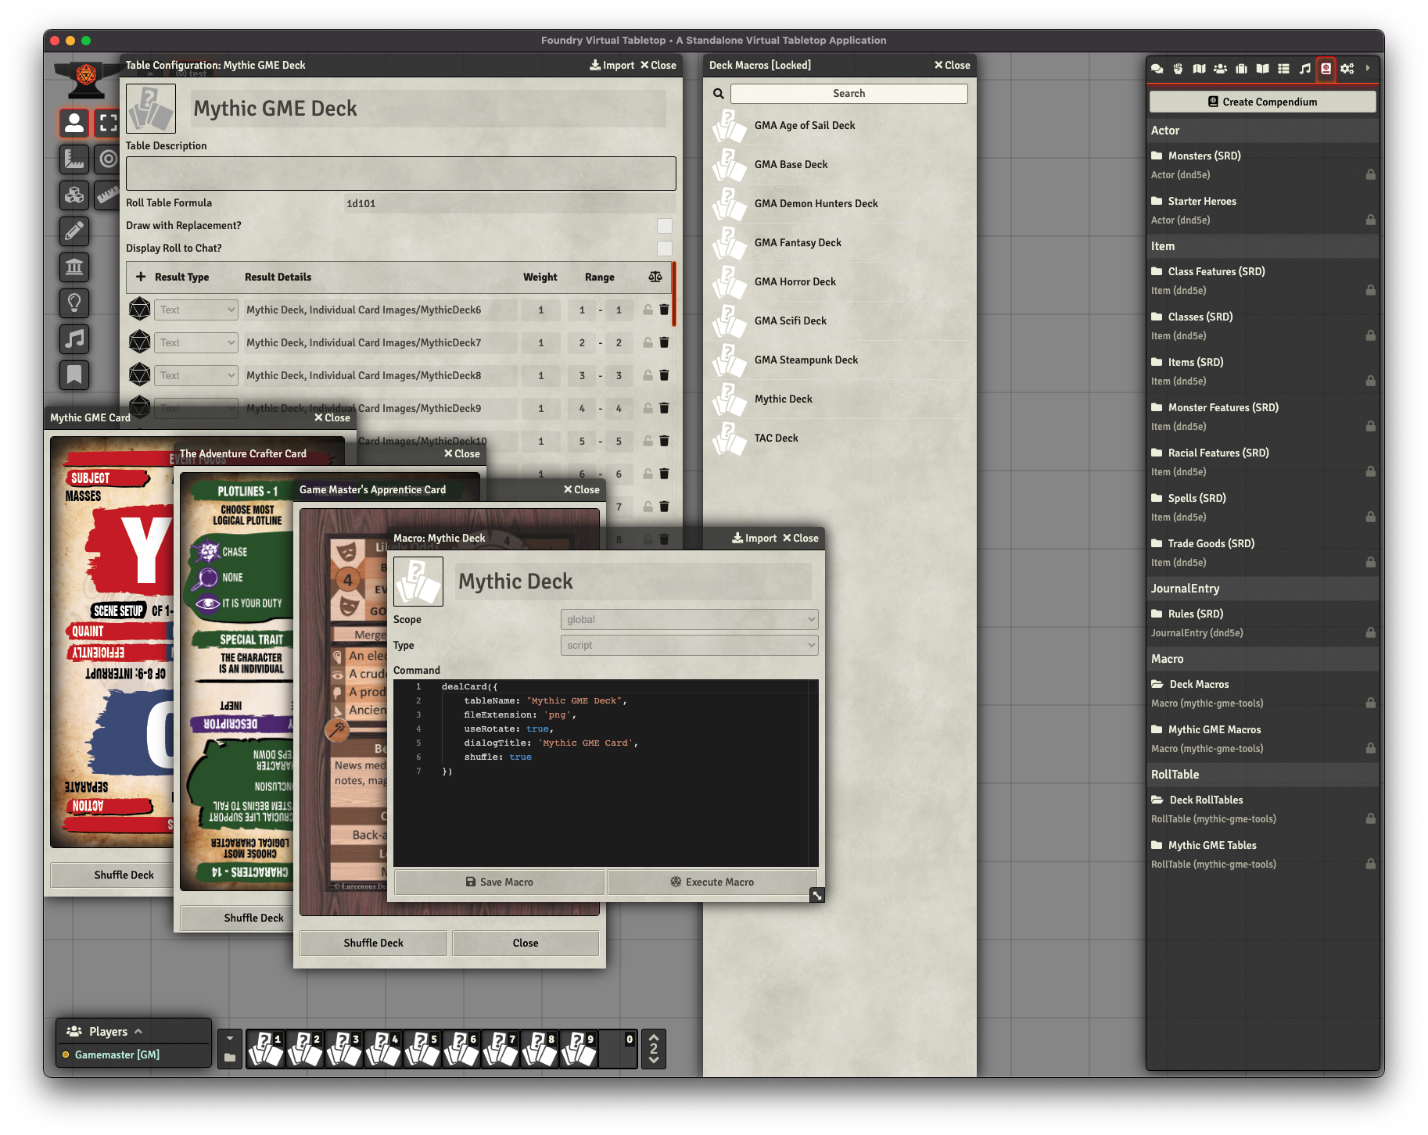
Task: Click Shuffle Deck in Game Master's Apprentice Card
Action: coord(373,943)
